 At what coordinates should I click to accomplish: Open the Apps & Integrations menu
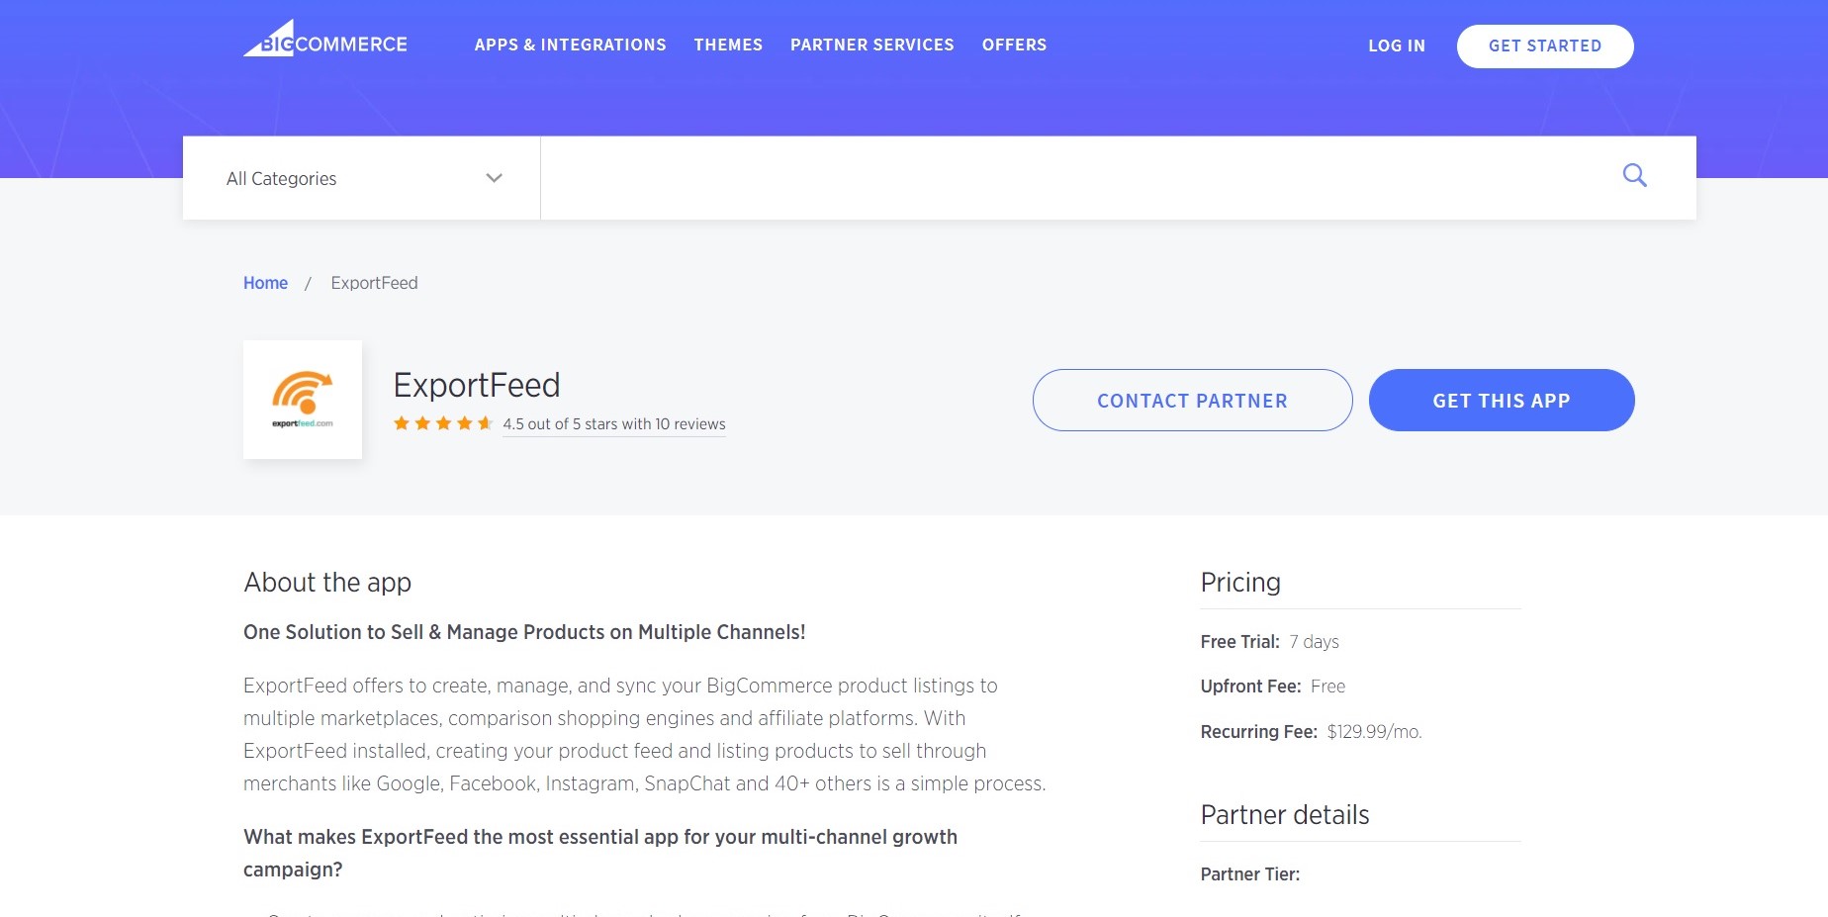[x=570, y=46]
